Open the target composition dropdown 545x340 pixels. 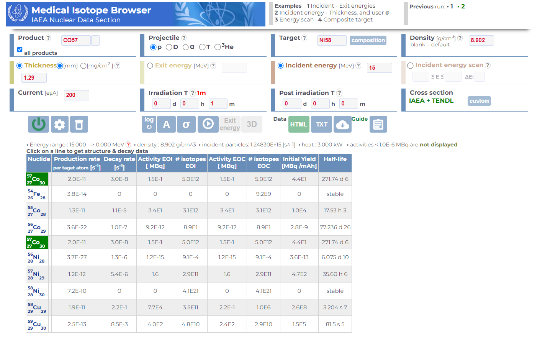(368, 40)
